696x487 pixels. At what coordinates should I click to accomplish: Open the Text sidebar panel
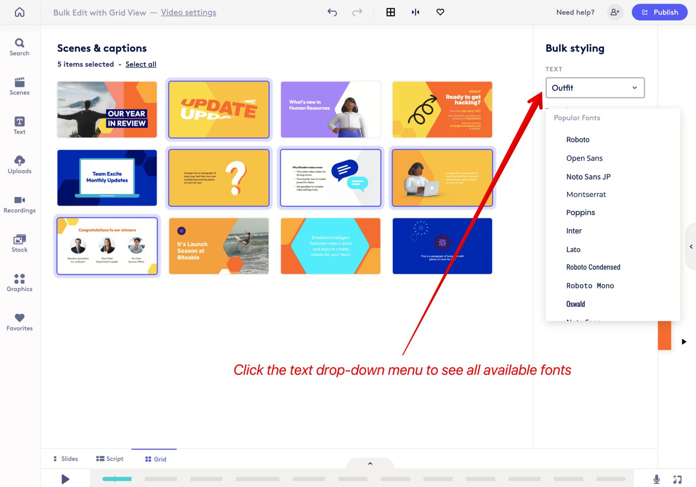(20, 126)
